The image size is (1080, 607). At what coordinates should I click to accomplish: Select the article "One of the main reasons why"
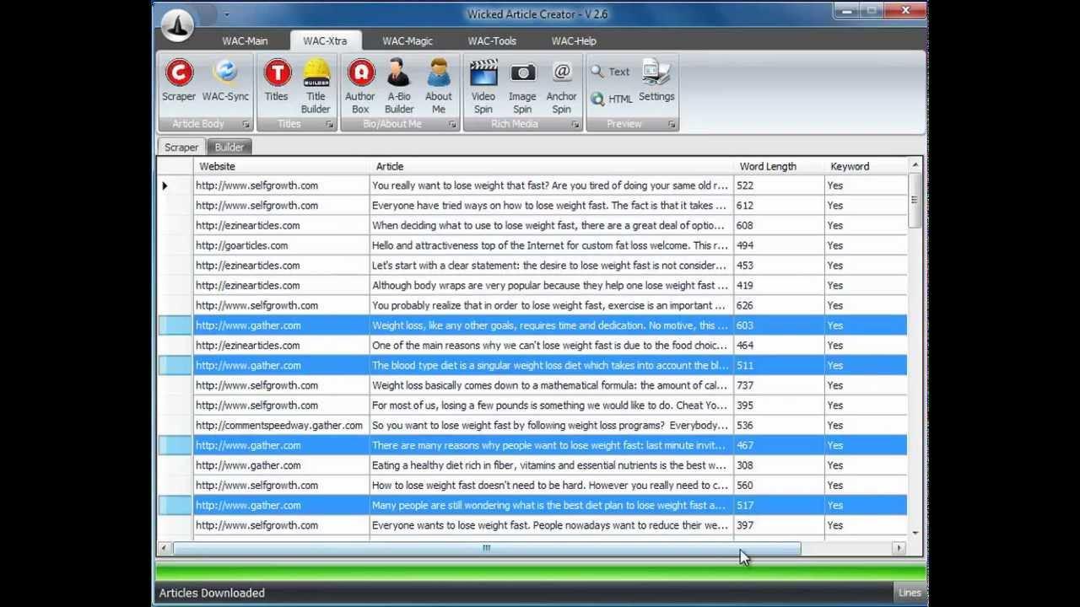coord(552,346)
